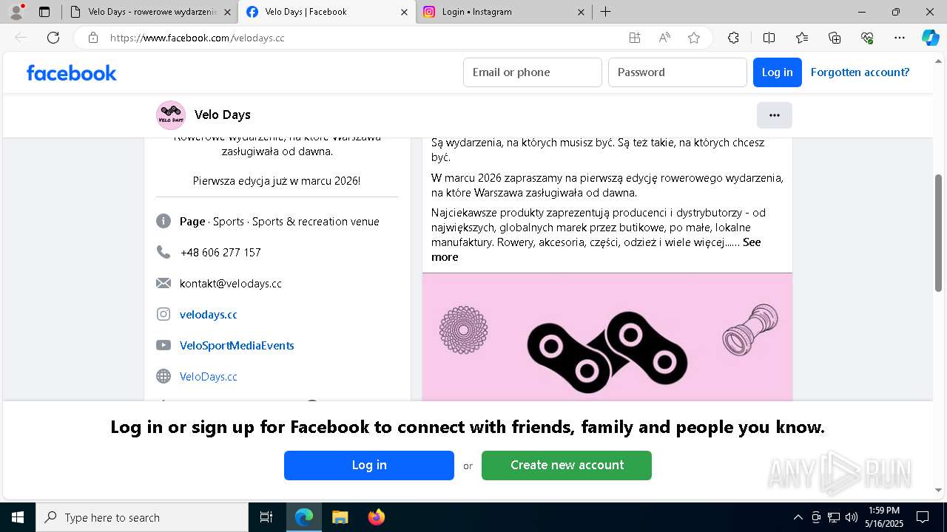Open Browser essentials heart icon
Screen dimensions: 947x532
pyautogui.click(x=867, y=38)
